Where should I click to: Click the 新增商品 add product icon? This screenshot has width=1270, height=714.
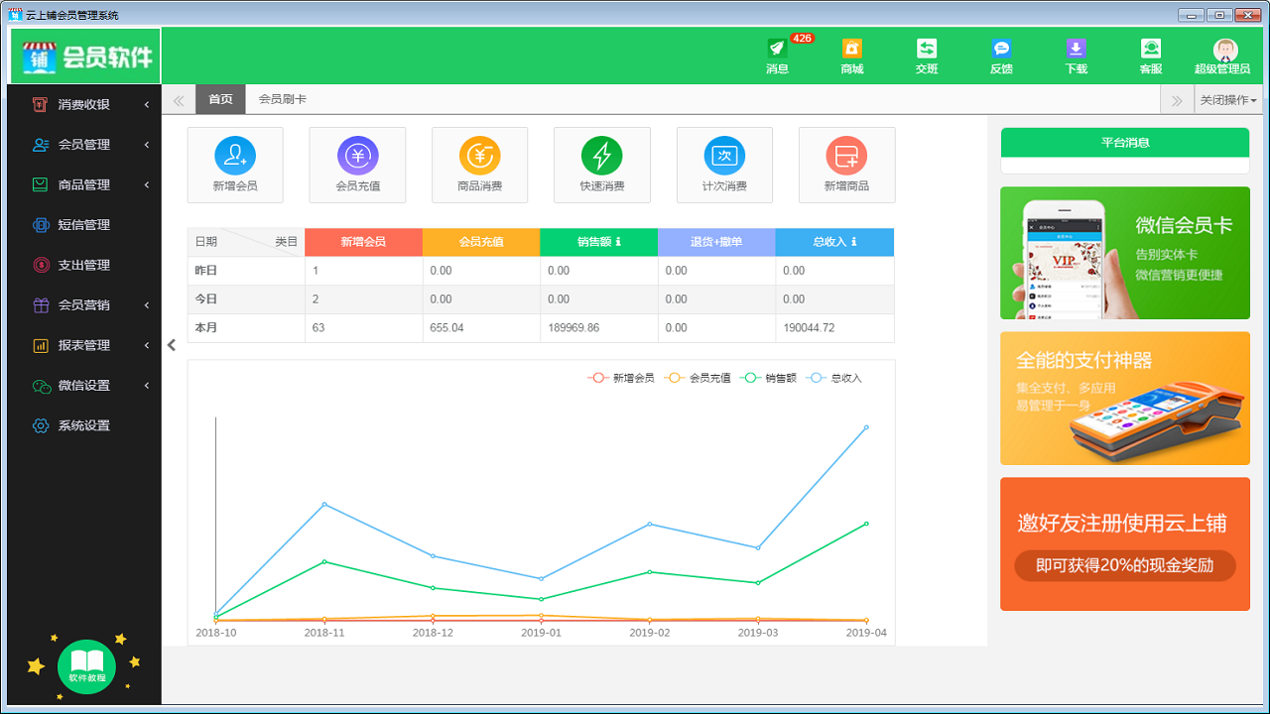pos(846,165)
